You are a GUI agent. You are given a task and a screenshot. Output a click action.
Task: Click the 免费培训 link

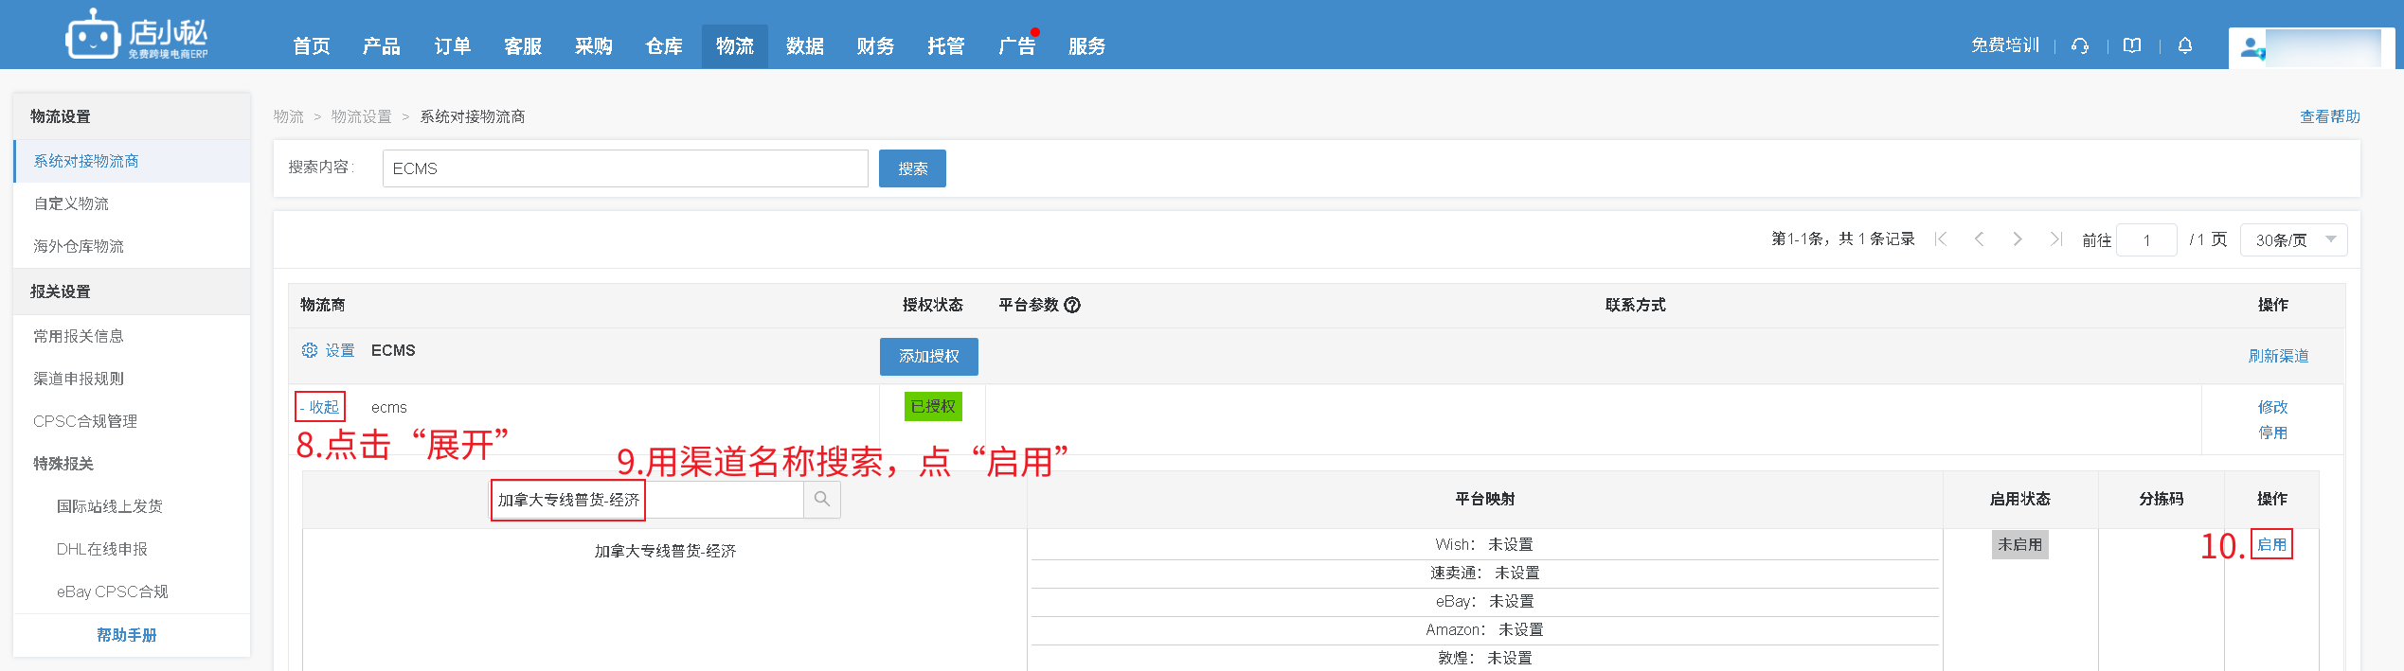point(2005,45)
